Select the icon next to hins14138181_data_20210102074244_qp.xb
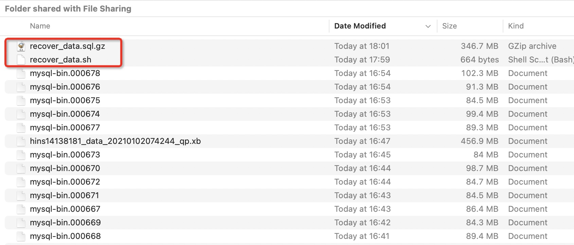The image size is (574, 245). pos(21,141)
